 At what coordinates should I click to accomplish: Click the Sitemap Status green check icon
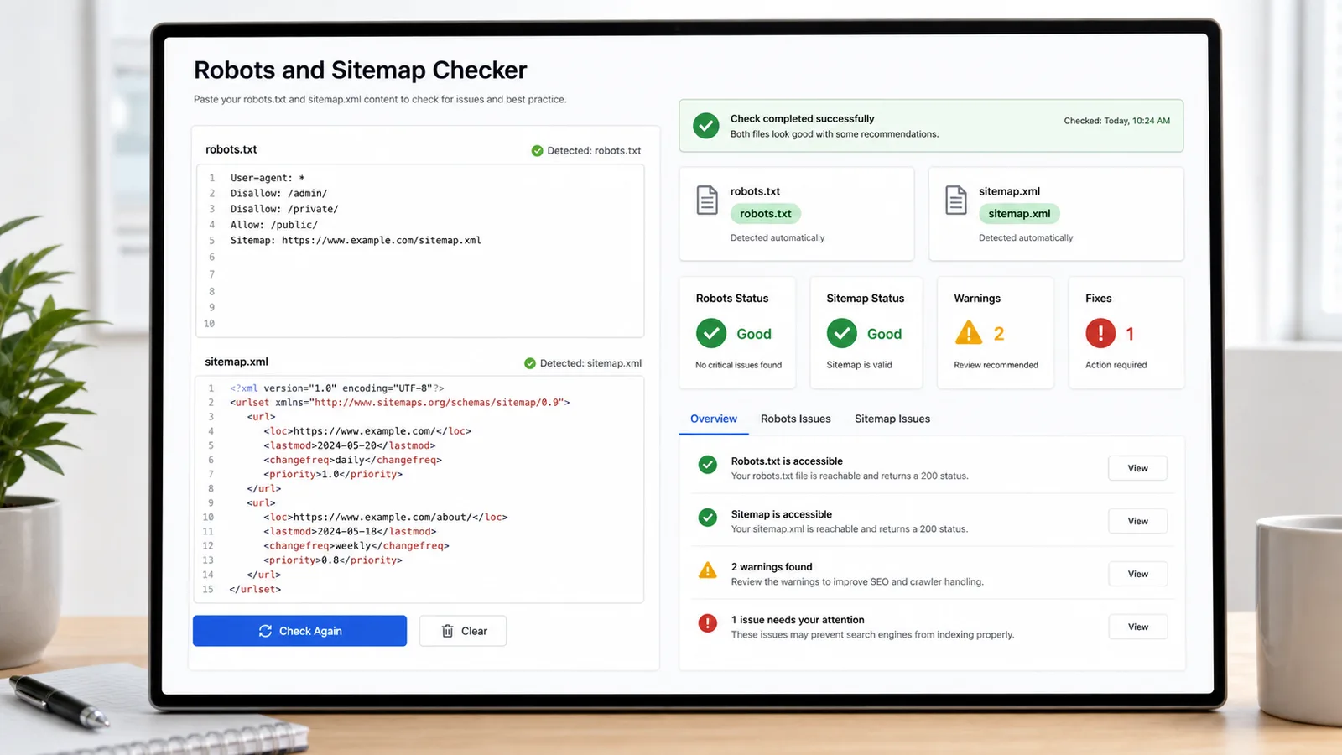tap(842, 333)
